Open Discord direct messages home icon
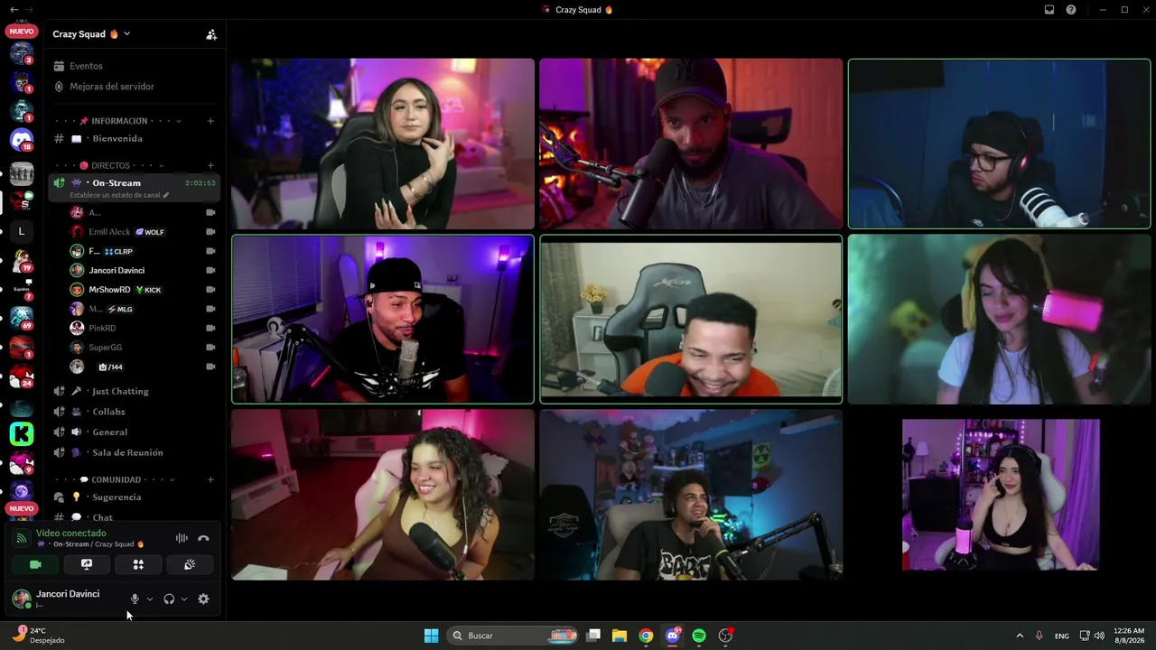This screenshot has width=1156, height=650. [22, 140]
